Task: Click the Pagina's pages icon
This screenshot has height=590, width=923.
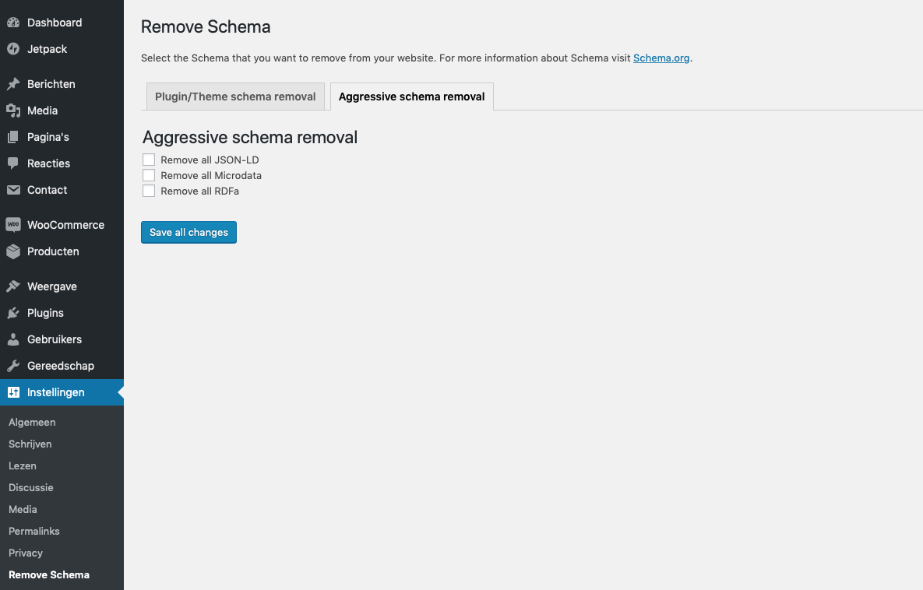Action: click(x=13, y=137)
